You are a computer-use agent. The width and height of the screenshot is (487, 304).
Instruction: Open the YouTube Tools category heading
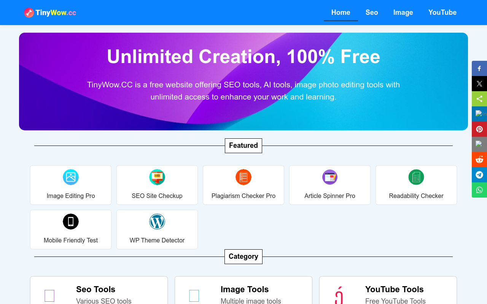click(395, 289)
